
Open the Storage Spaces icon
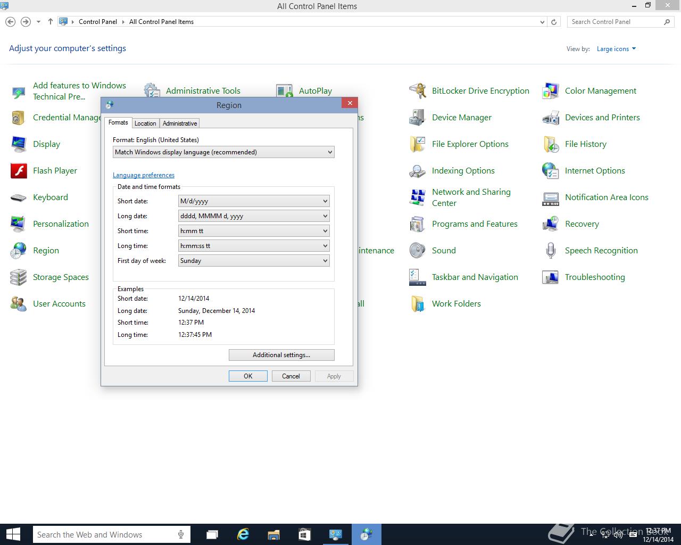pyautogui.click(x=19, y=277)
